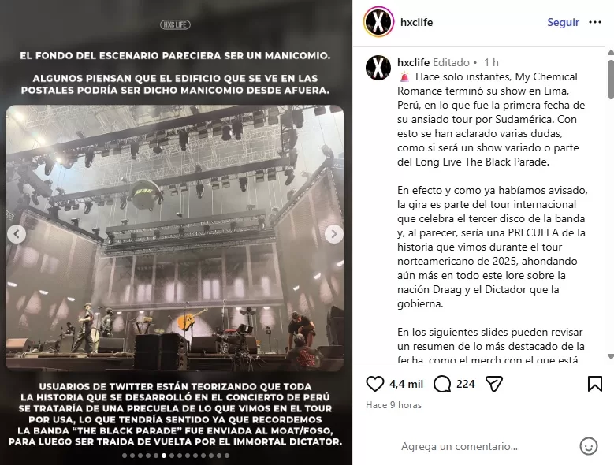Save the post with the bookmark icon

coord(595,384)
